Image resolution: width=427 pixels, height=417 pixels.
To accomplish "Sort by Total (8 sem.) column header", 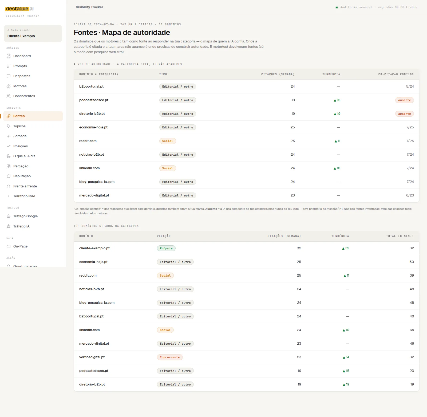I will tap(400, 236).
